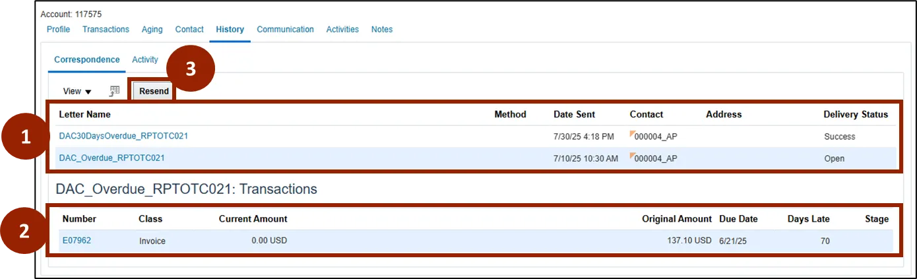Open invoice number E07962 link
The width and height of the screenshot is (917, 279).
pyautogui.click(x=77, y=241)
